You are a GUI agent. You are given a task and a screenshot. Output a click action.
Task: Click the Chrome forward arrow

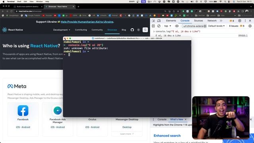7,11
